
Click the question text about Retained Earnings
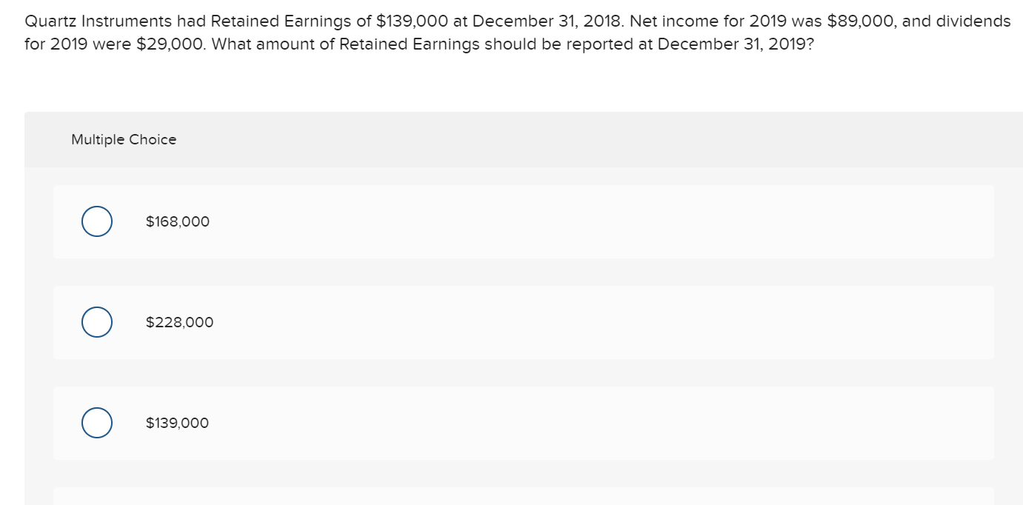tap(511, 33)
